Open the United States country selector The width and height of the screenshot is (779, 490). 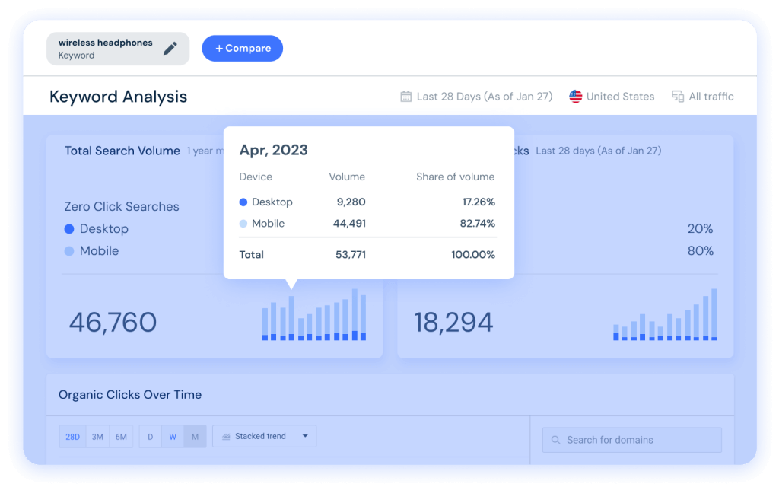612,97
